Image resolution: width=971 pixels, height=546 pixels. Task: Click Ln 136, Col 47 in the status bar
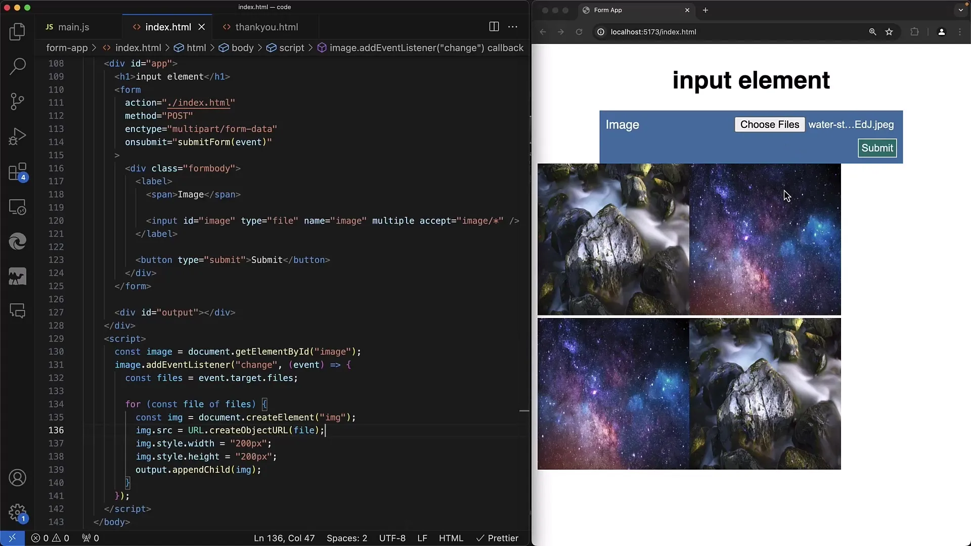[x=284, y=538]
